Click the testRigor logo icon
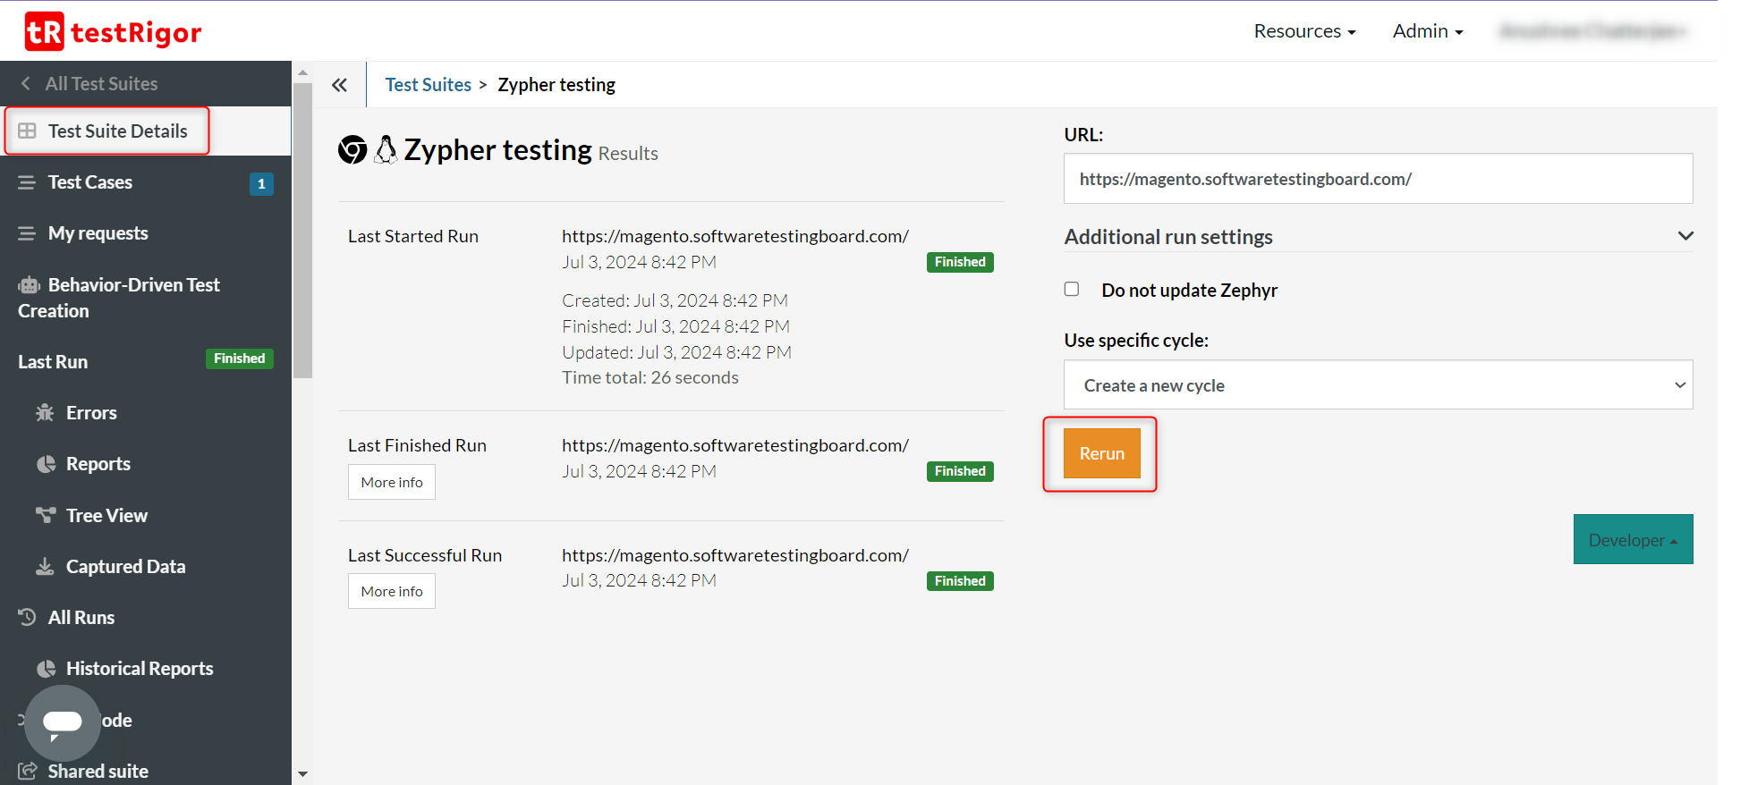The height and width of the screenshot is (785, 1749). pos(45,32)
